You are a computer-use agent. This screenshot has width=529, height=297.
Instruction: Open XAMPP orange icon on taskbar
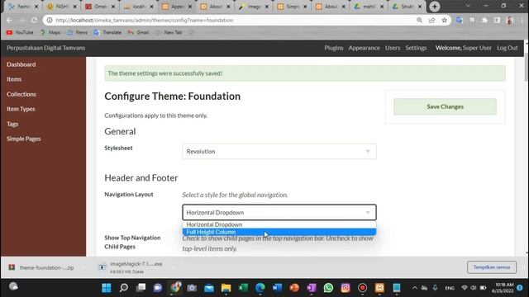[x=379, y=288]
